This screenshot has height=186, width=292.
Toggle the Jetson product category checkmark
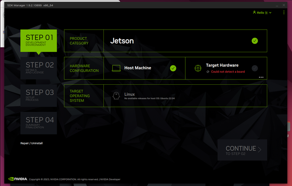(255, 41)
